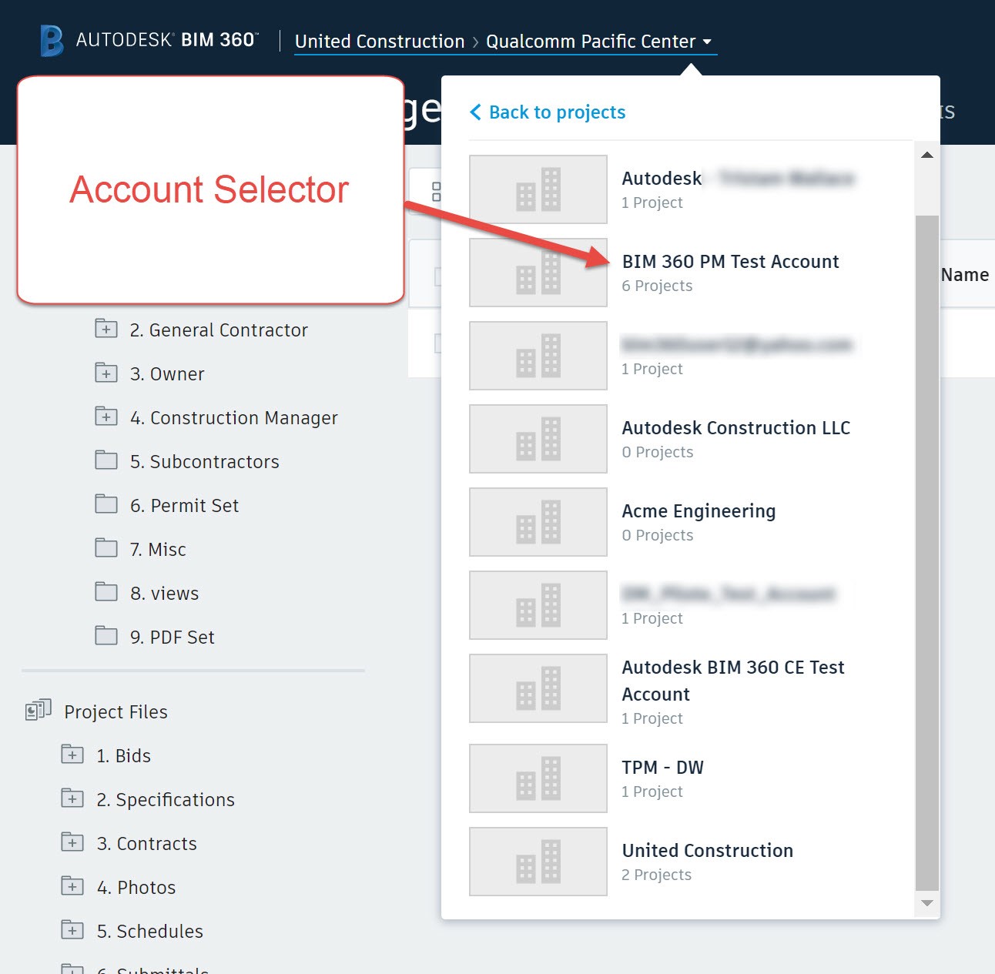Open the 4. Construction Manager folder label

tap(234, 418)
